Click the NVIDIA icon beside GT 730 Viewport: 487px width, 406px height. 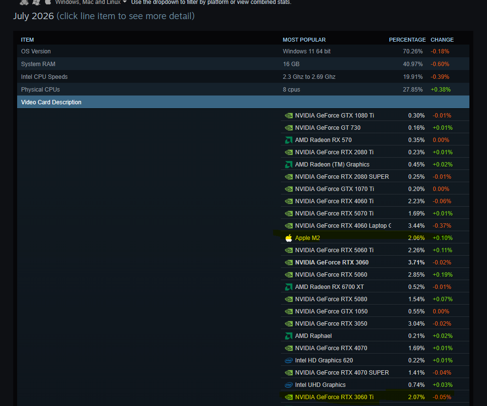coord(289,128)
